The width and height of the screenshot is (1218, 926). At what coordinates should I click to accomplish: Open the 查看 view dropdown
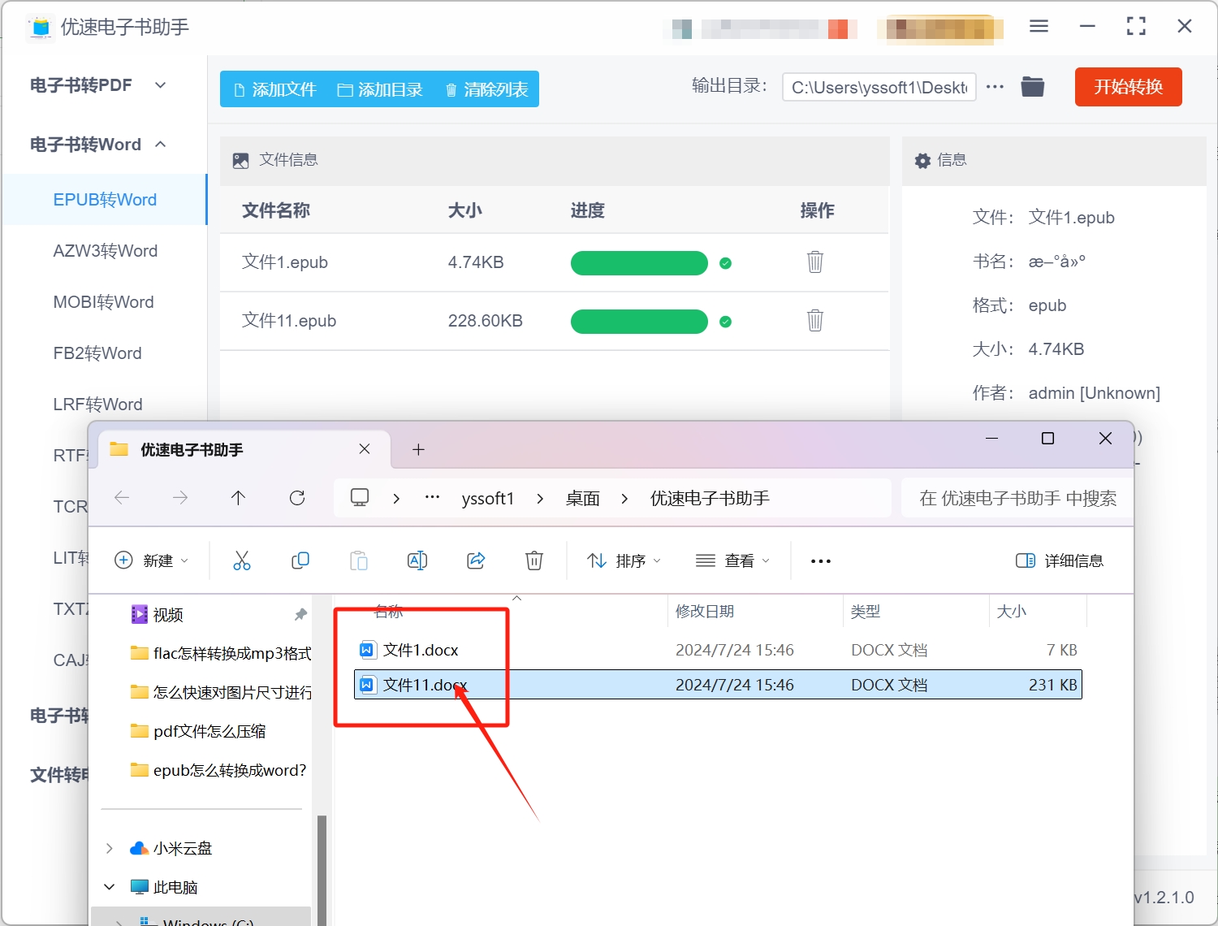[x=732, y=560]
